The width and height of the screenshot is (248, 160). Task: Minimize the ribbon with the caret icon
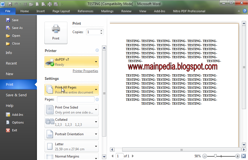(x=239, y=11)
